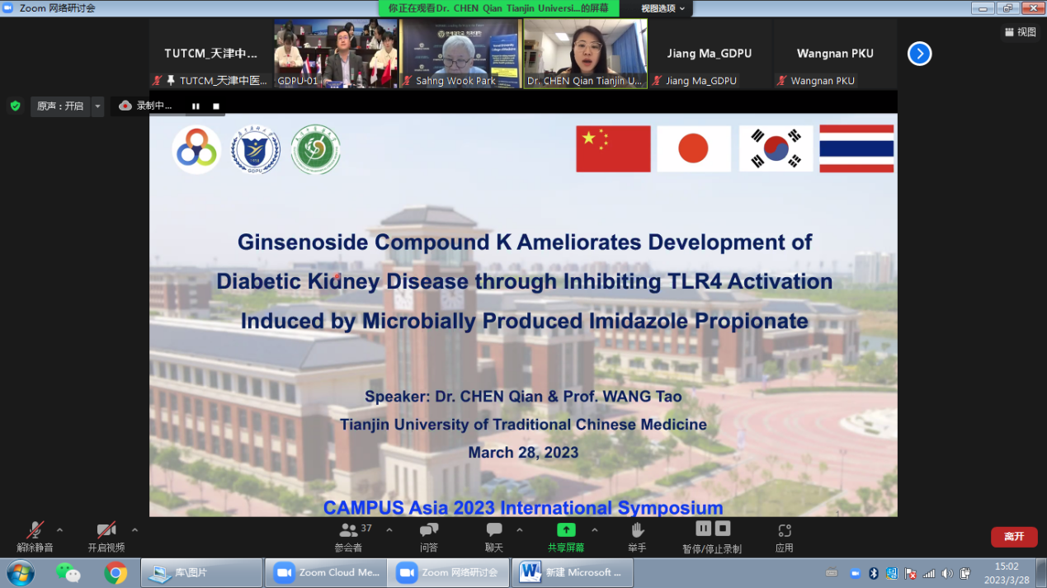Click the View (视图) button at top right
1047x588 pixels.
pyautogui.click(x=1020, y=32)
